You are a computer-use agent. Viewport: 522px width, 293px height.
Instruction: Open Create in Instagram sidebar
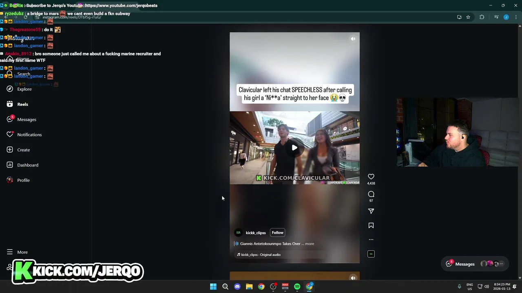click(x=23, y=150)
